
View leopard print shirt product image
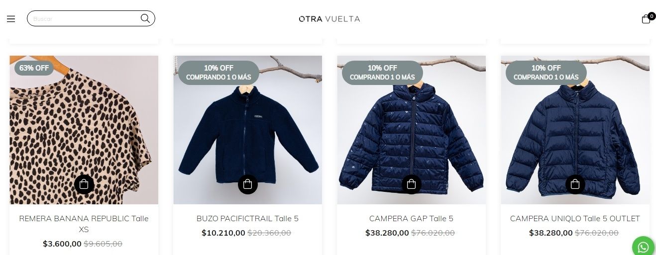tap(84, 130)
